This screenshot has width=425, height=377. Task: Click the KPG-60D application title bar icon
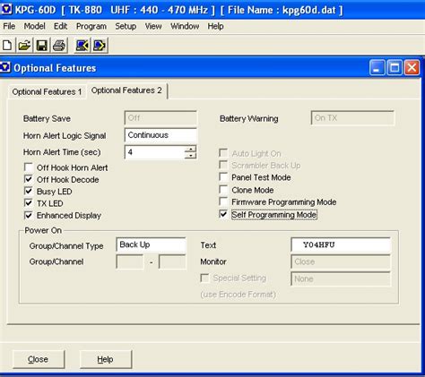6,10
